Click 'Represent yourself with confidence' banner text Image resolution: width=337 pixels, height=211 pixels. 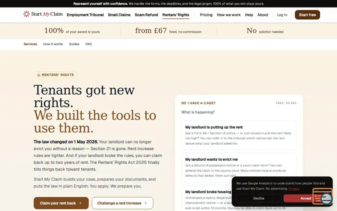click(101, 4)
